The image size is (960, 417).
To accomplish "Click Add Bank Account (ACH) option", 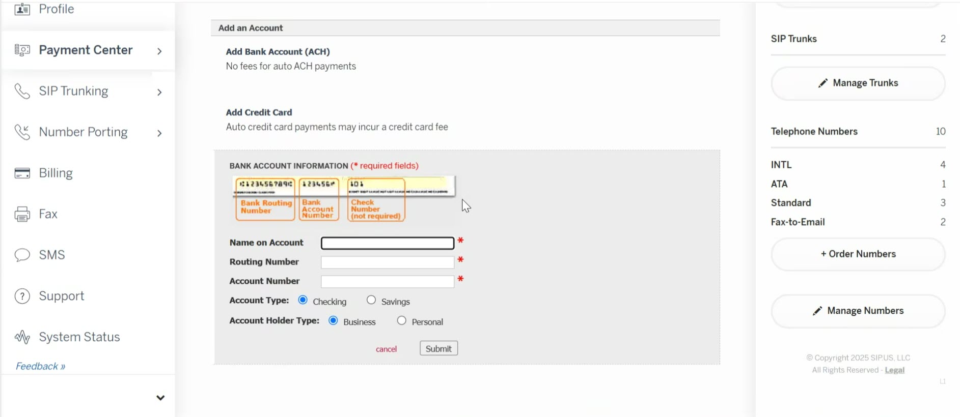I will 278,51.
